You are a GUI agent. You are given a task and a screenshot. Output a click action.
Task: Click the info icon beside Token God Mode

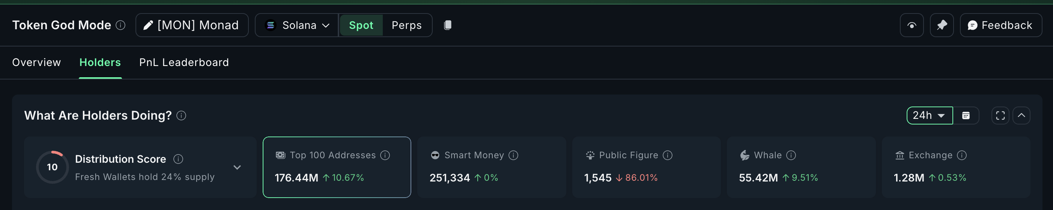tap(120, 25)
